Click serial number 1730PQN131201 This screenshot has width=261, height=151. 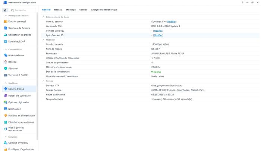coord(160,44)
